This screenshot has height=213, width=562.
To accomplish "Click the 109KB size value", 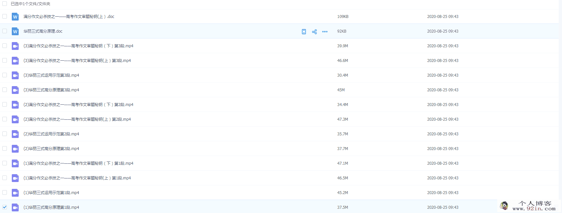I will (x=343, y=17).
